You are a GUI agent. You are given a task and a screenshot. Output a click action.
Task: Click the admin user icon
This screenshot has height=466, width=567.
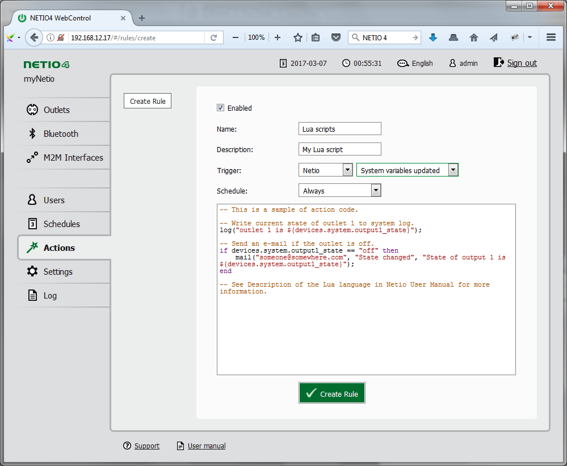pos(452,63)
